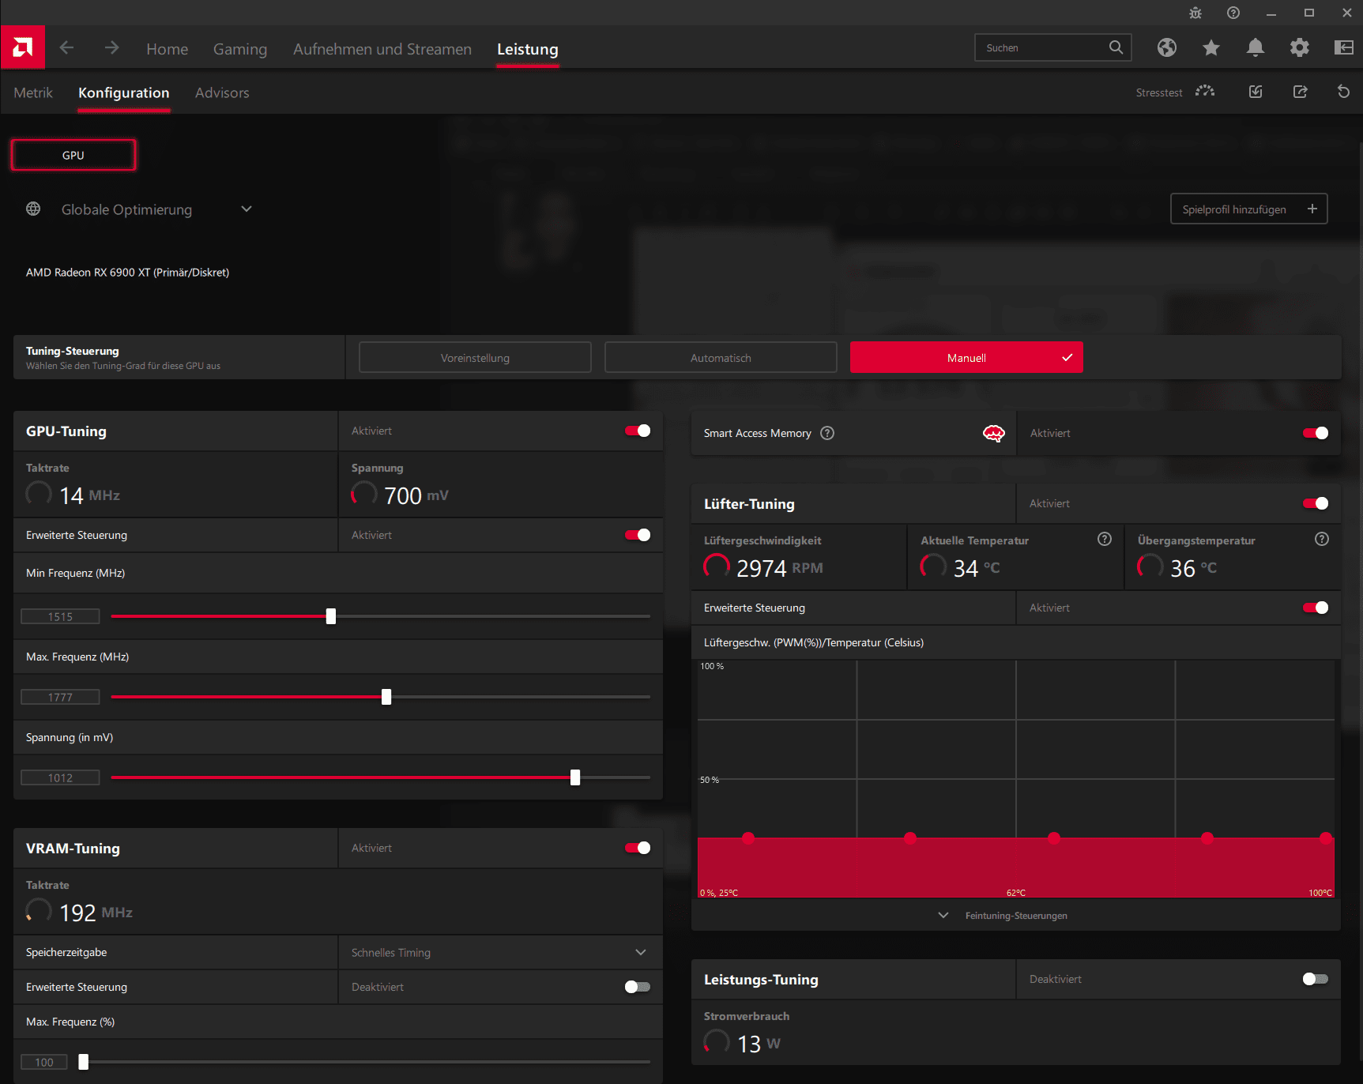Open notifications bell icon

(x=1256, y=48)
